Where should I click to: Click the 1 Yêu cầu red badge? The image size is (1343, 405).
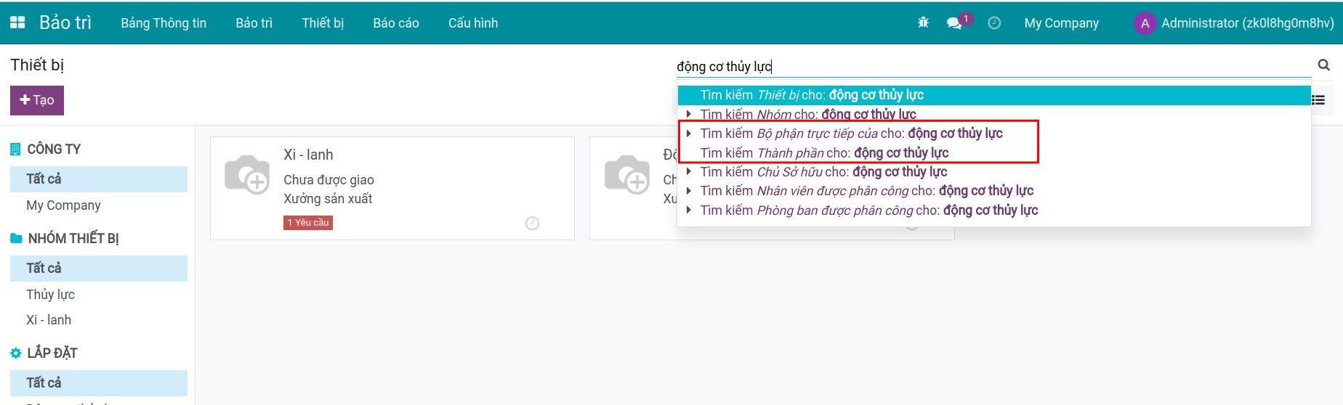tap(308, 223)
